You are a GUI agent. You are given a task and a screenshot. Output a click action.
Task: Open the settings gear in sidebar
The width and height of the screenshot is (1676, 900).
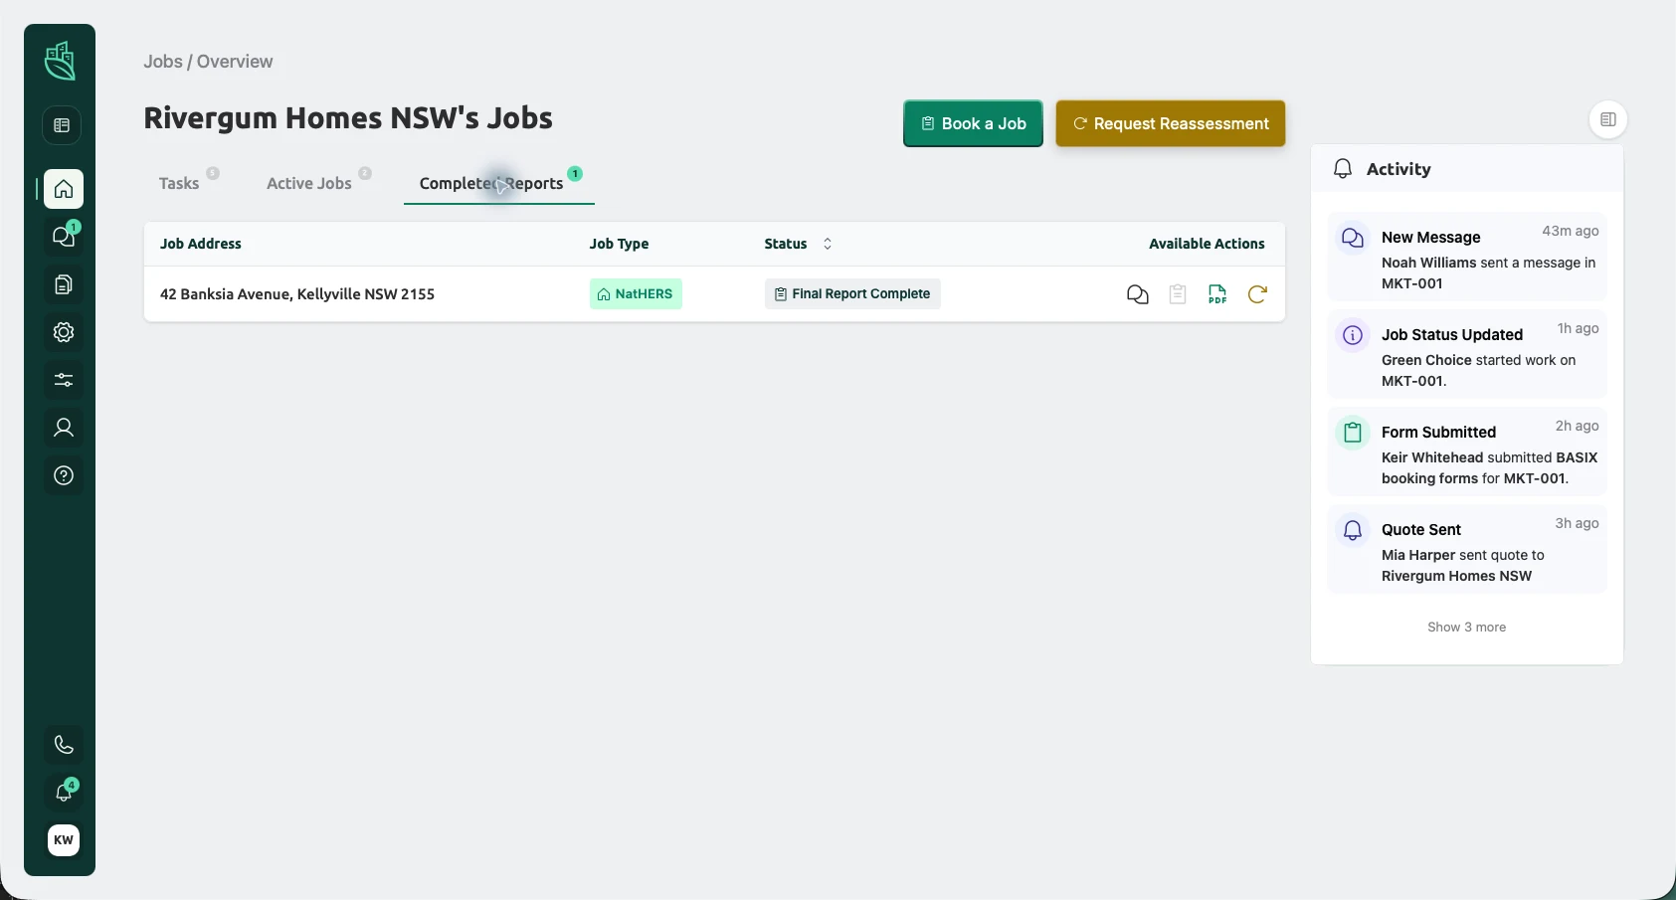click(64, 332)
